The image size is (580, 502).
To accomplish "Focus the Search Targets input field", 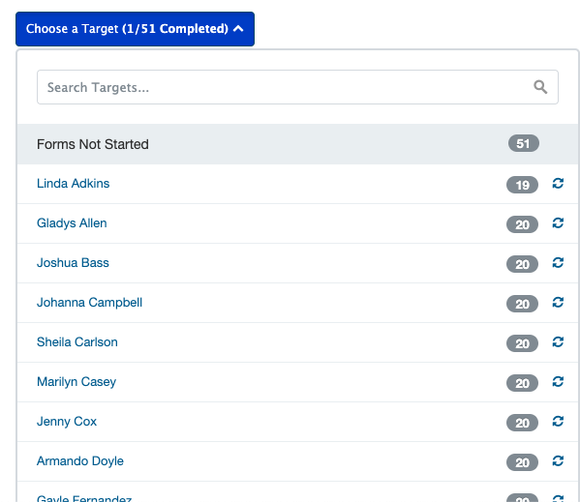I will click(297, 87).
